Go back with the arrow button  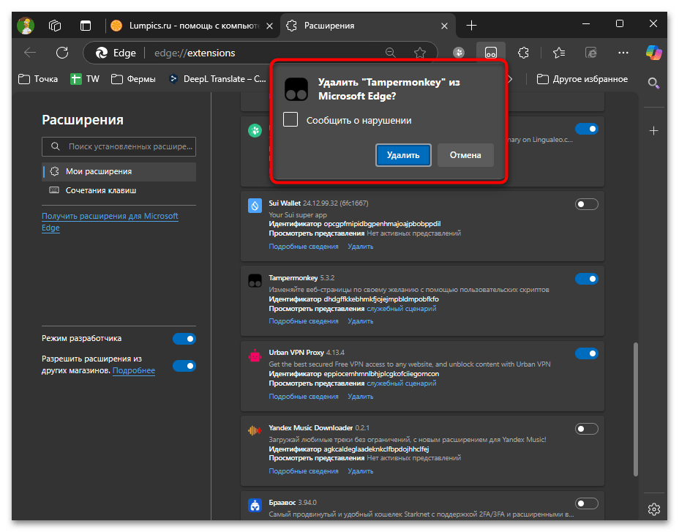[x=30, y=53]
